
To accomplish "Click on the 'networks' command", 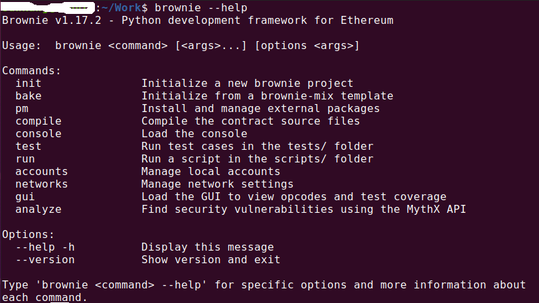I will 41,184.
